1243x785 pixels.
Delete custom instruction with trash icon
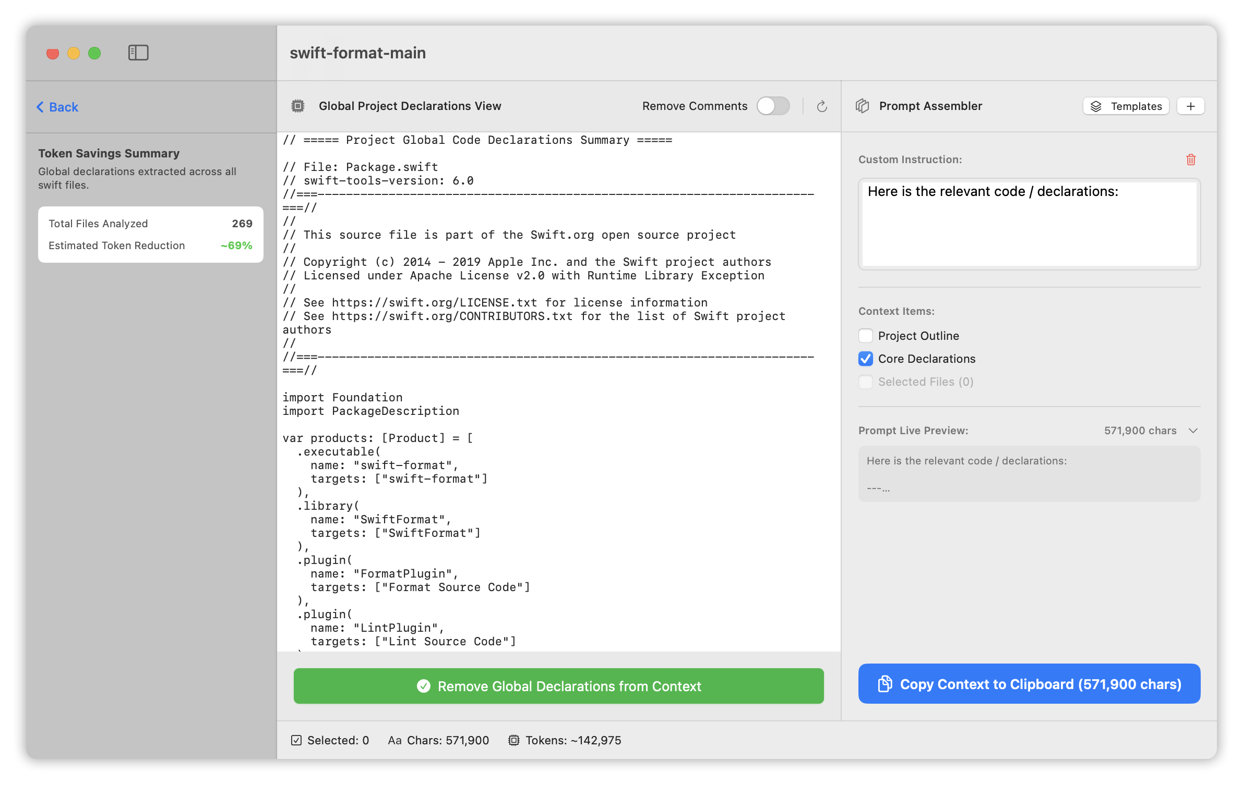pos(1191,160)
